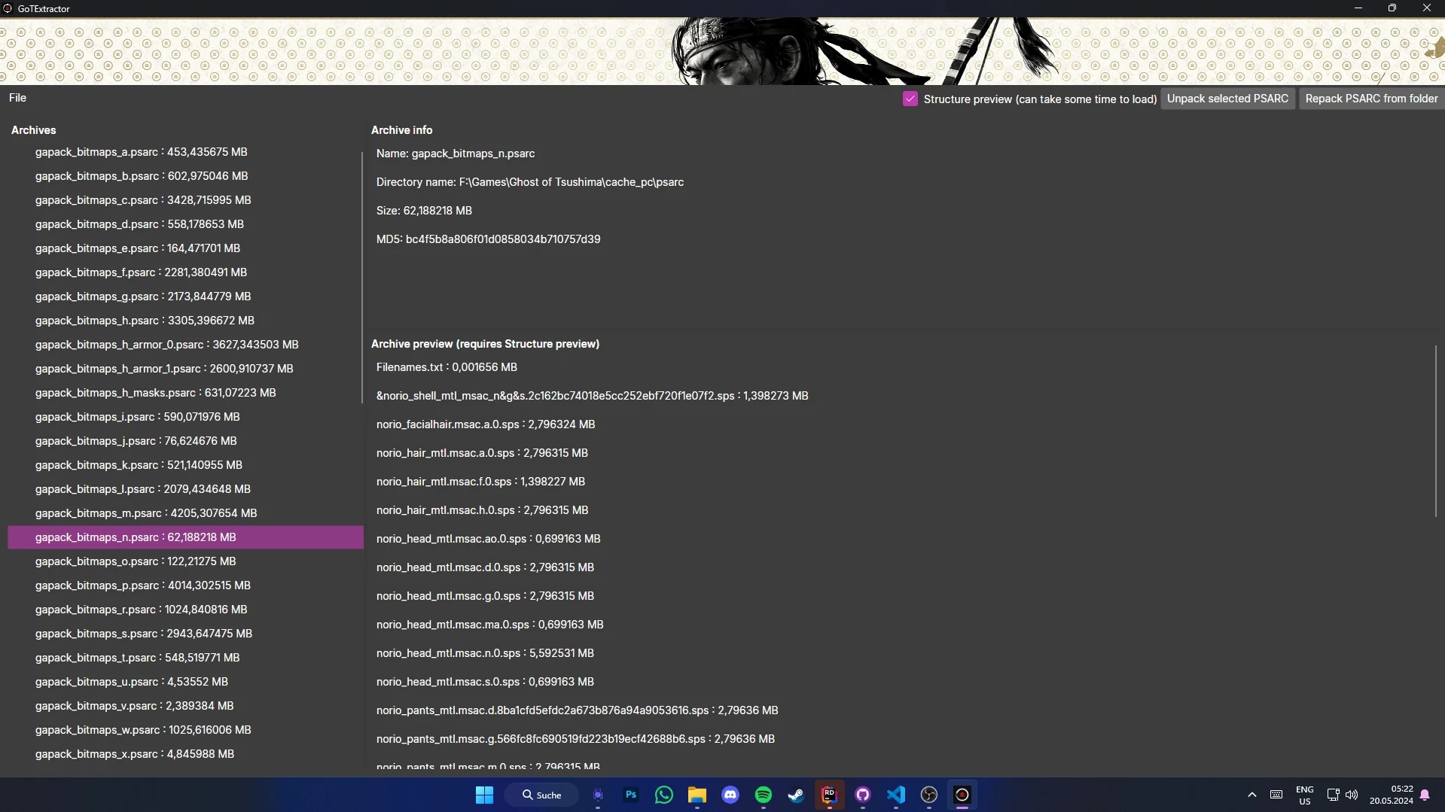
Task: Click the GoTExtractor taskbar icon
Action: tap(962, 795)
